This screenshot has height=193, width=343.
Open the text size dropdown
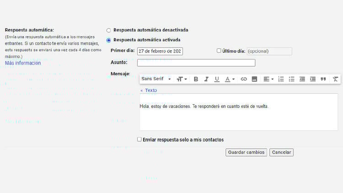182,79
